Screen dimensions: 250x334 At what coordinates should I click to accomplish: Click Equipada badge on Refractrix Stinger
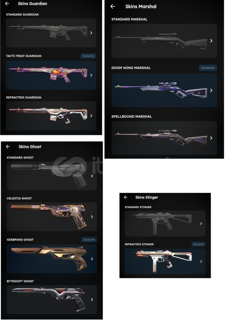point(199,244)
